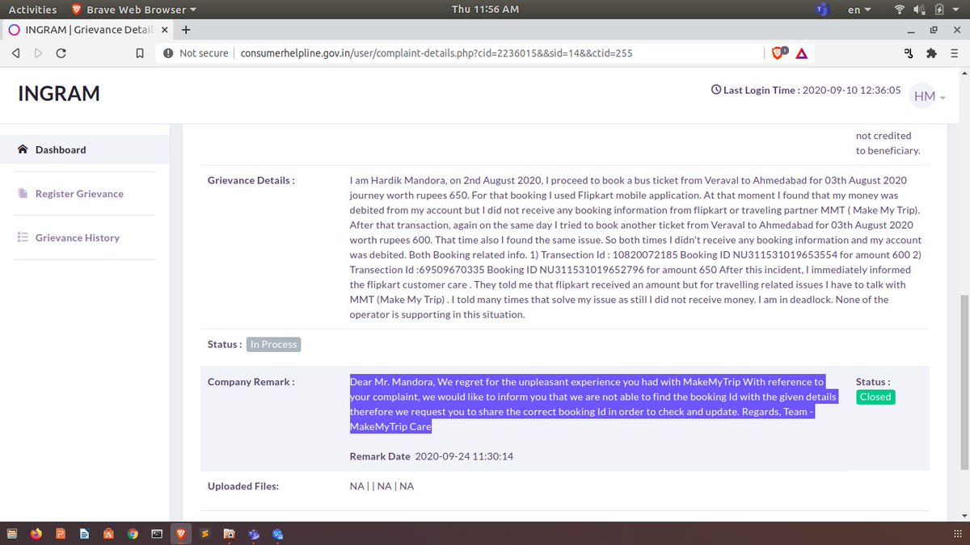This screenshot has height=545, width=970.
Task: Click the battery charging icon
Action: tap(939, 10)
